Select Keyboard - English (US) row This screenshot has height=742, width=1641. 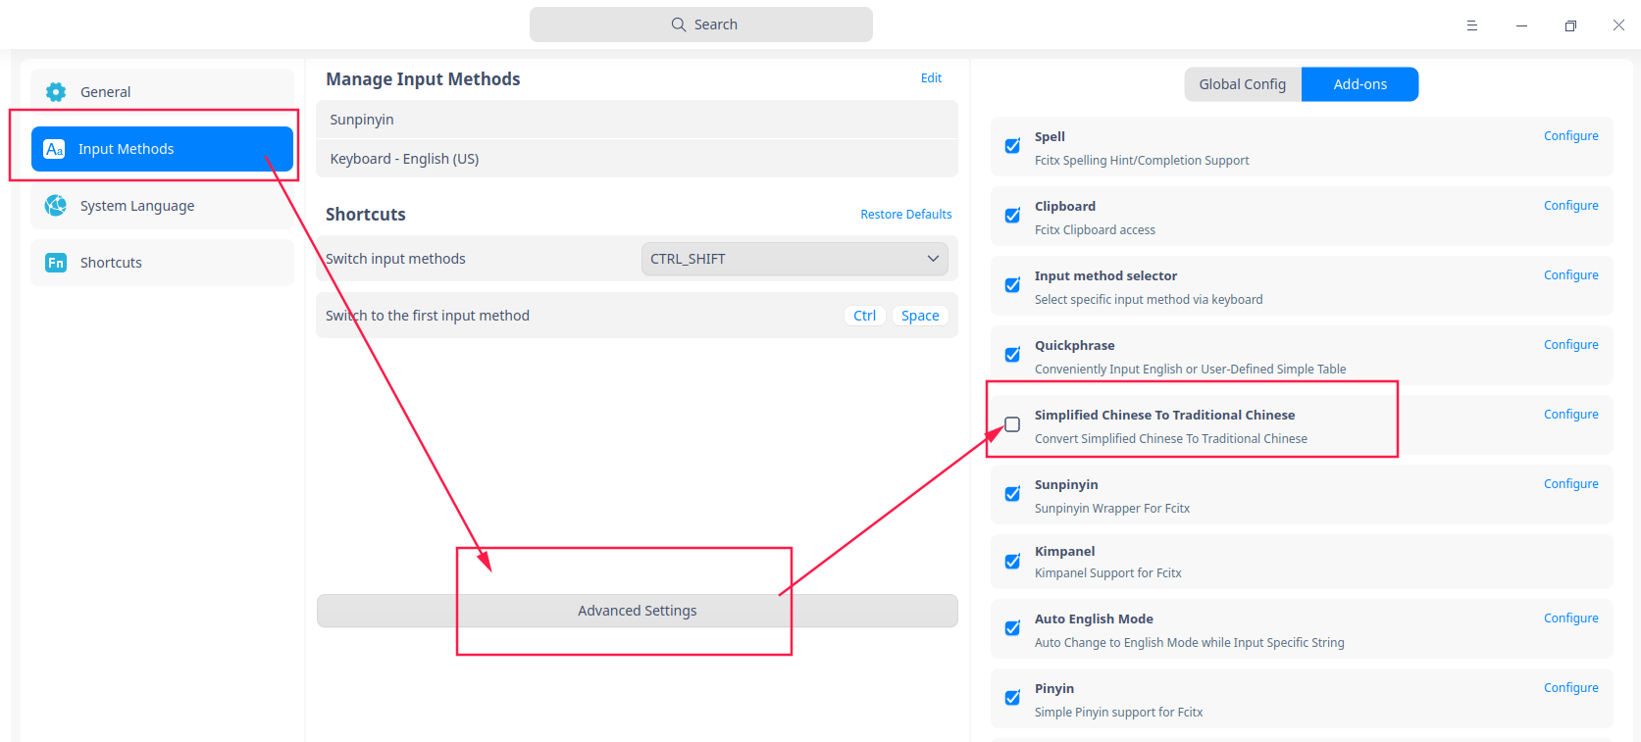pos(637,159)
